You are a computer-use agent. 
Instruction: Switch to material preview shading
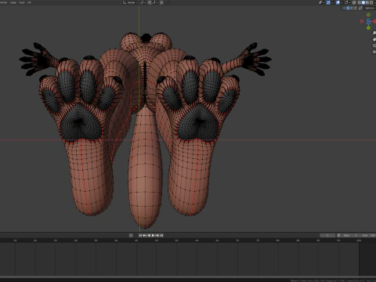pos(367,2)
